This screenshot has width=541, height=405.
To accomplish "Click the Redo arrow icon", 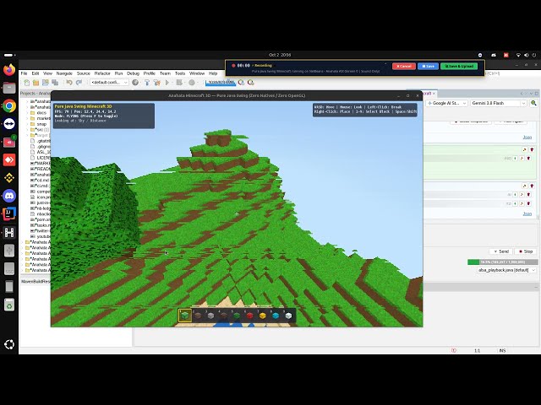I will click(79, 83).
